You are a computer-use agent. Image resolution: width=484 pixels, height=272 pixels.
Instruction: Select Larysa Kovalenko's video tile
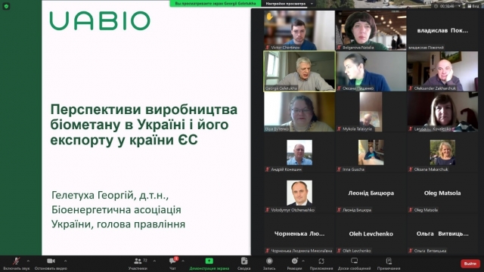[x=442, y=112]
